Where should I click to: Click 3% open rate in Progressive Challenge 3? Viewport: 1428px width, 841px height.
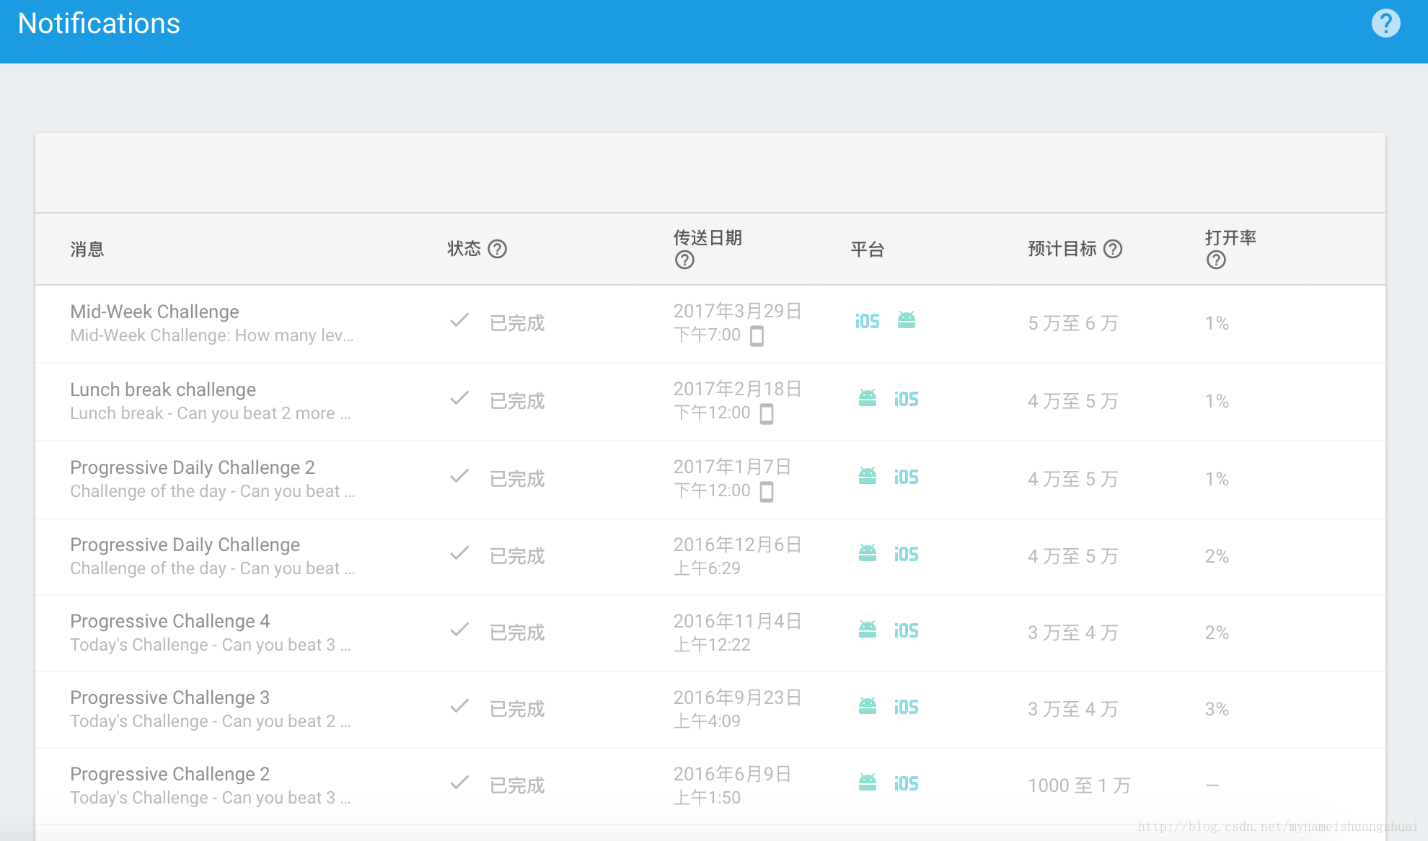(1216, 709)
